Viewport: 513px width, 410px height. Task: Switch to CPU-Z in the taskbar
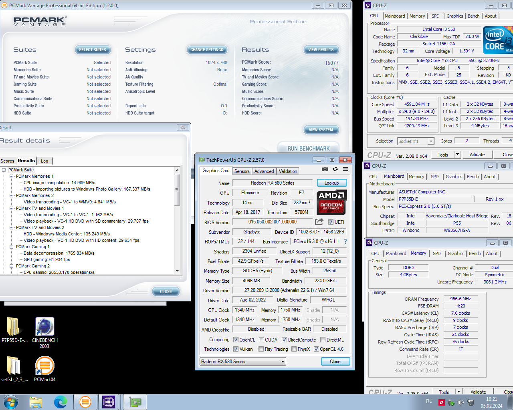pyautogui.click(x=109, y=402)
